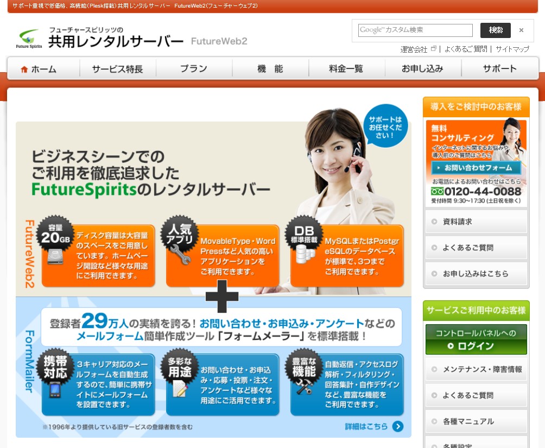Click the お問い合わせフォーム button
The width and height of the screenshot is (545, 448).
[476, 168]
